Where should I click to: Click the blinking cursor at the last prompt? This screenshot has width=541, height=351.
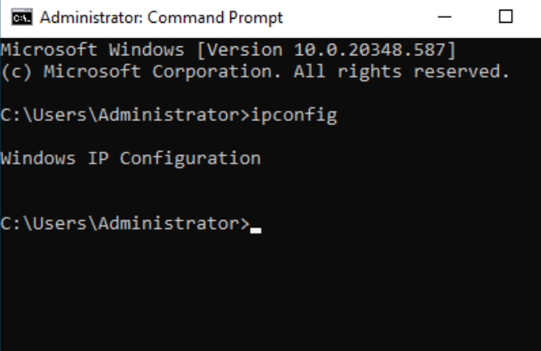pos(255,230)
